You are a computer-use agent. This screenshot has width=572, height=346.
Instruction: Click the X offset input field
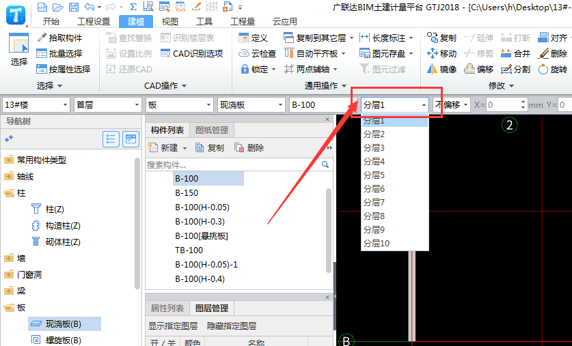click(503, 105)
